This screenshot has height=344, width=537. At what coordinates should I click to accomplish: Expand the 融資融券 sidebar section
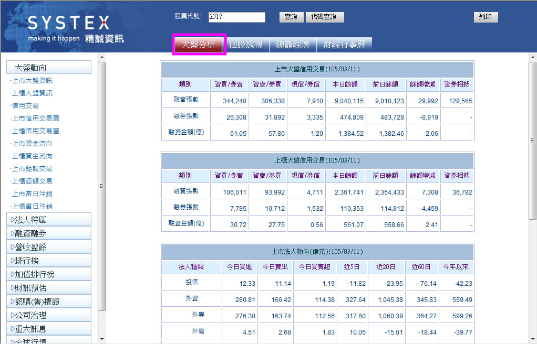click(49, 233)
